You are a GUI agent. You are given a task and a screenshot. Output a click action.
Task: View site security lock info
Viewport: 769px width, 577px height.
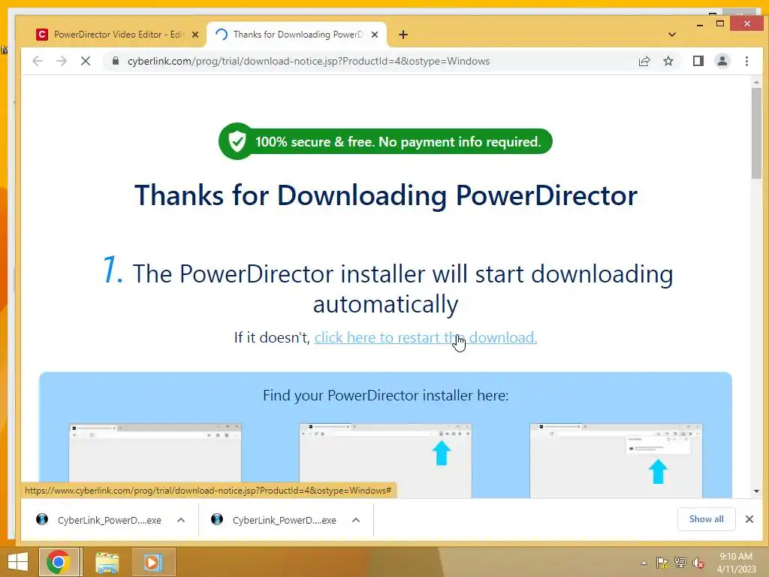pyautogui.click(x=116, y=61)
